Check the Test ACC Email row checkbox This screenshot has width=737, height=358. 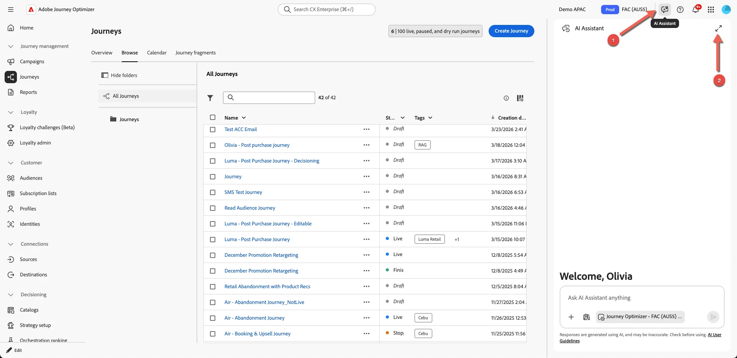(x=213, y=130)
